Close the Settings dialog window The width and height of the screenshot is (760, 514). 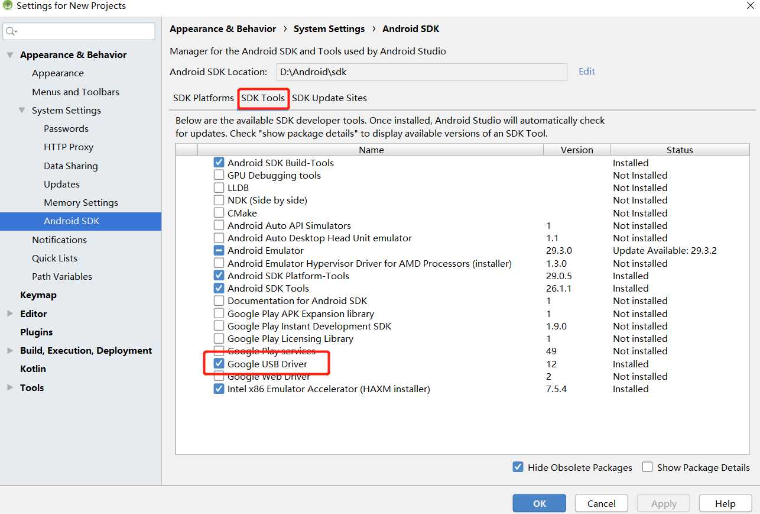click(749, 6)
